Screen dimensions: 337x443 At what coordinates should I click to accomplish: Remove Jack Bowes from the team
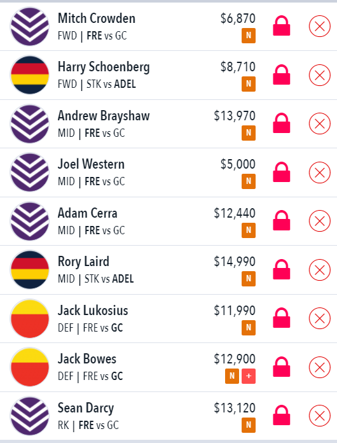(319, 367)
